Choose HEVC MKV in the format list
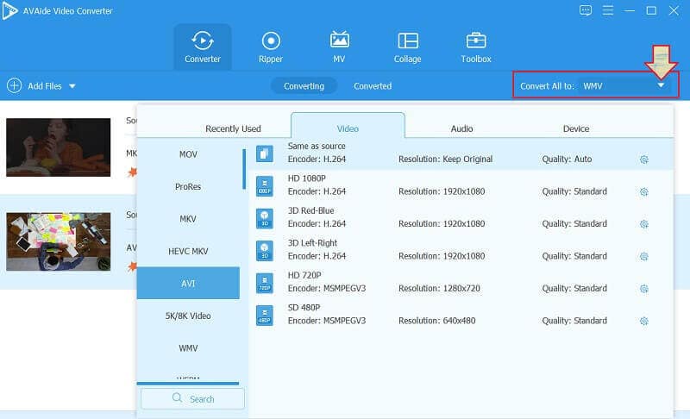The height and width of the screenshot is (419, 690). 188,251
